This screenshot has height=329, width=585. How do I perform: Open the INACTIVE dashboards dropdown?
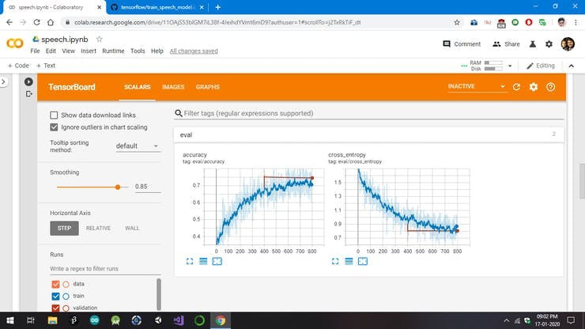coord(477,86)
